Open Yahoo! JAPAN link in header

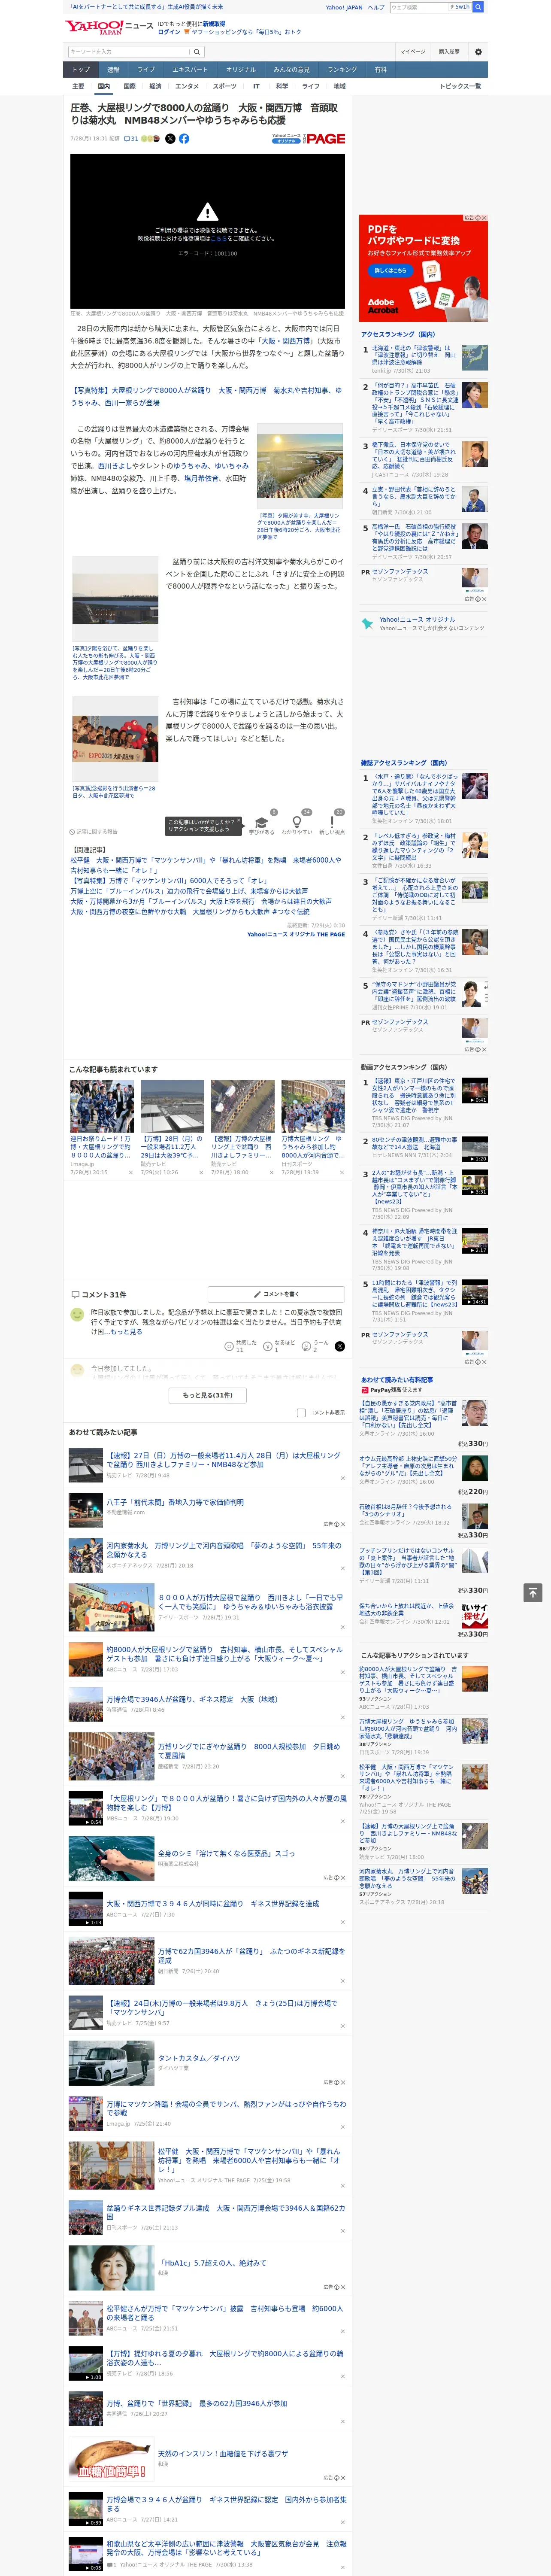coord(344,7)
